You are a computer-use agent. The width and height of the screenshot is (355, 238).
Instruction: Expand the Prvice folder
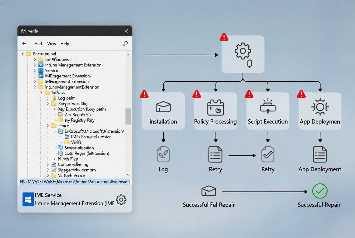pos(47,126)
